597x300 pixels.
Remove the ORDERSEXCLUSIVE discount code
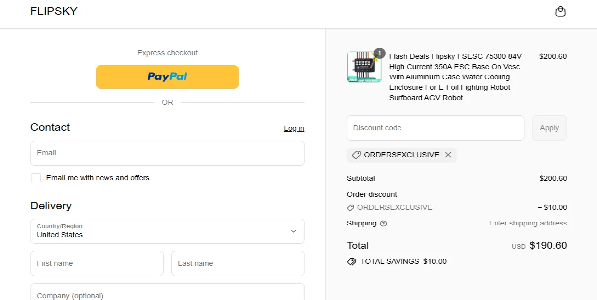pos(448,155)
